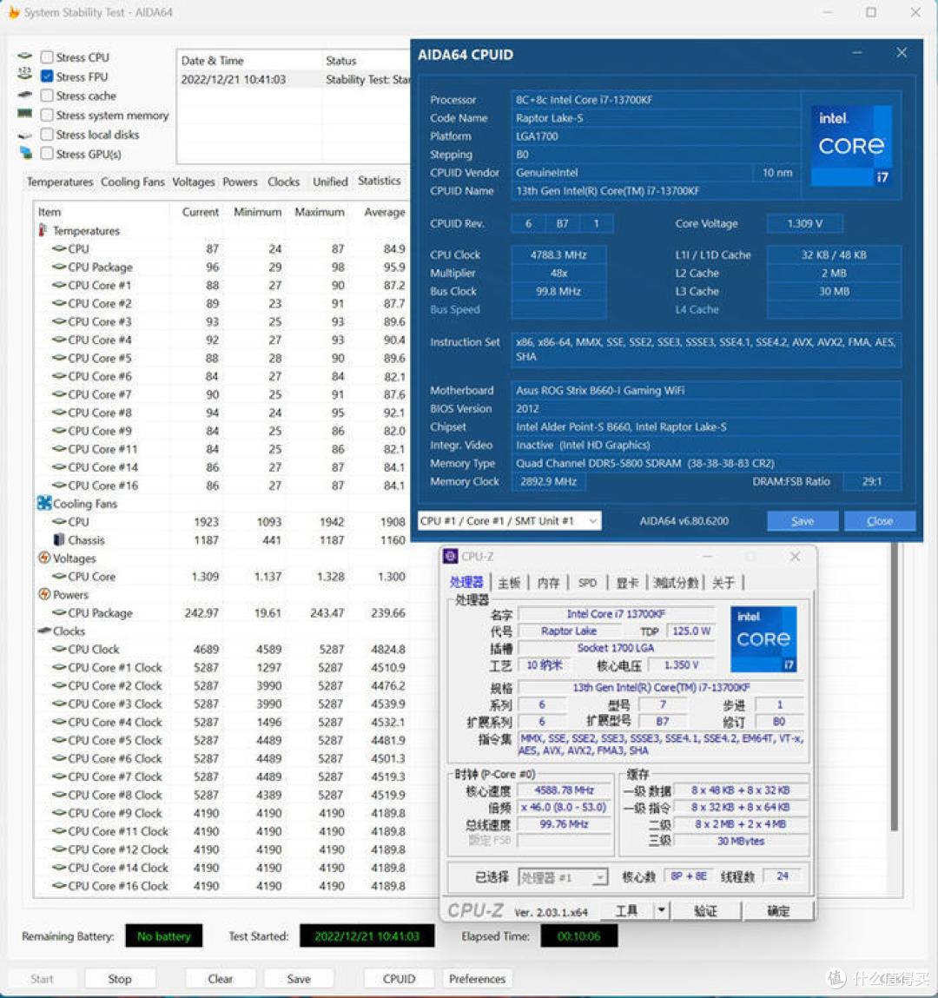This screenshot has width=938, height=998.
Task: Open the 主板 tab in CPU-Z
Action: (508, 582)
